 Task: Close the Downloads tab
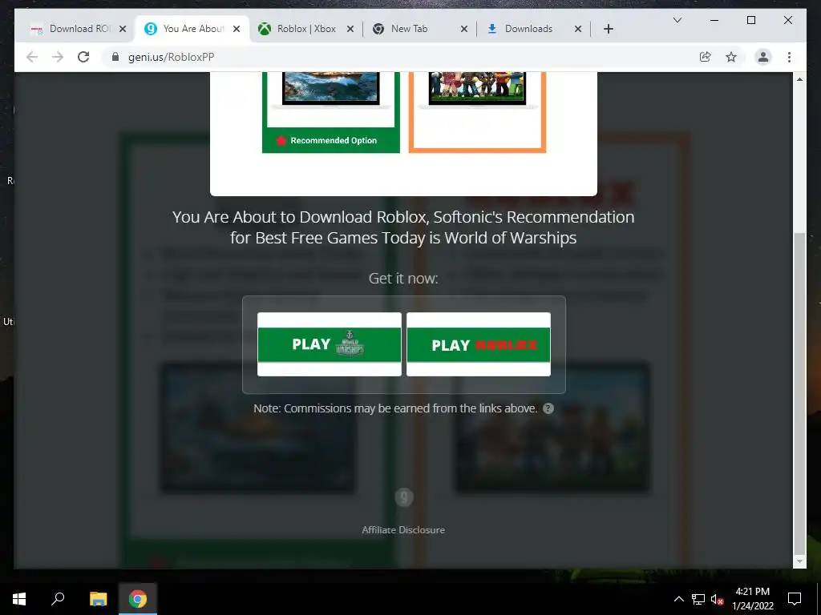[x=578, y=29]
